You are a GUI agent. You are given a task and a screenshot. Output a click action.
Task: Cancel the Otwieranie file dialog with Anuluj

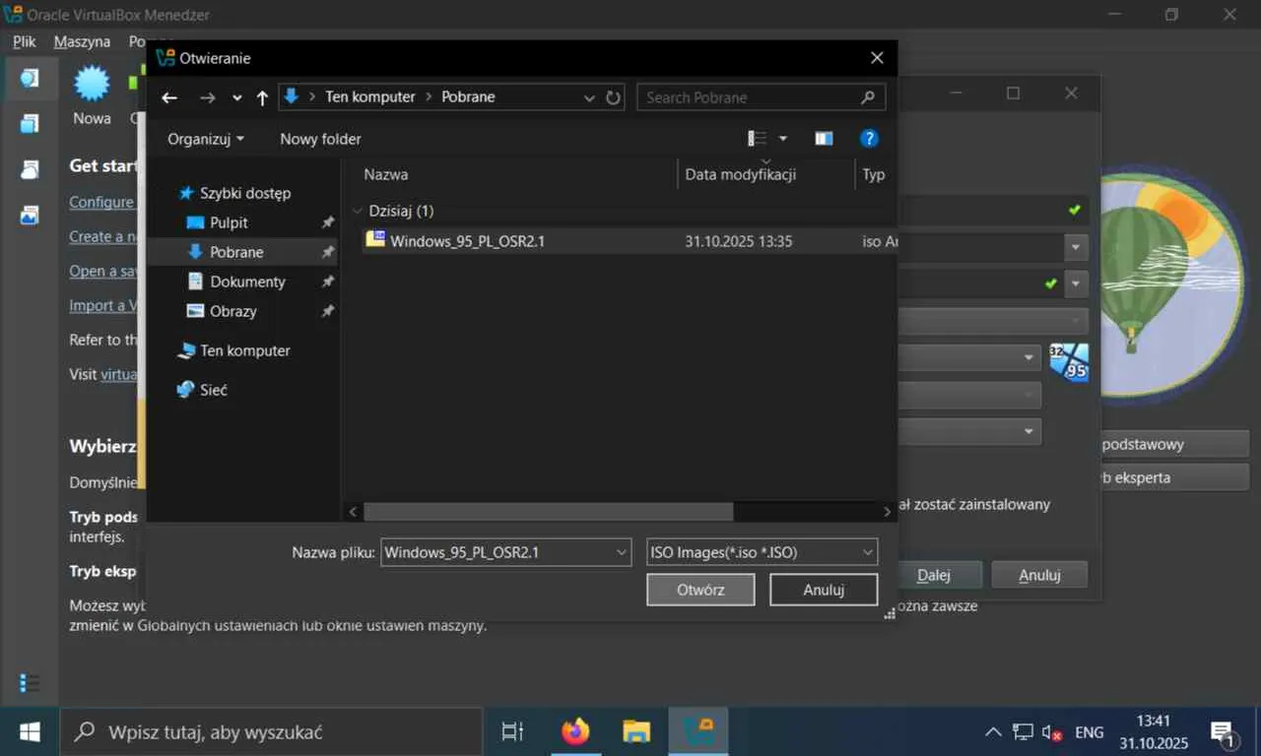[x=824, y=590]
